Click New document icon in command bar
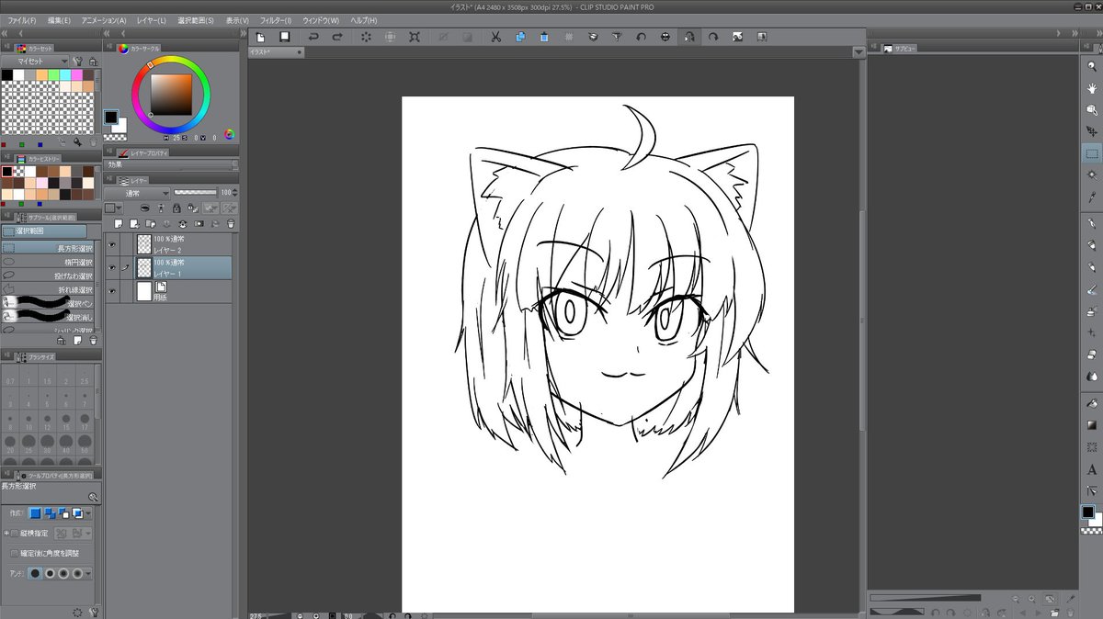 click(260, 37)
